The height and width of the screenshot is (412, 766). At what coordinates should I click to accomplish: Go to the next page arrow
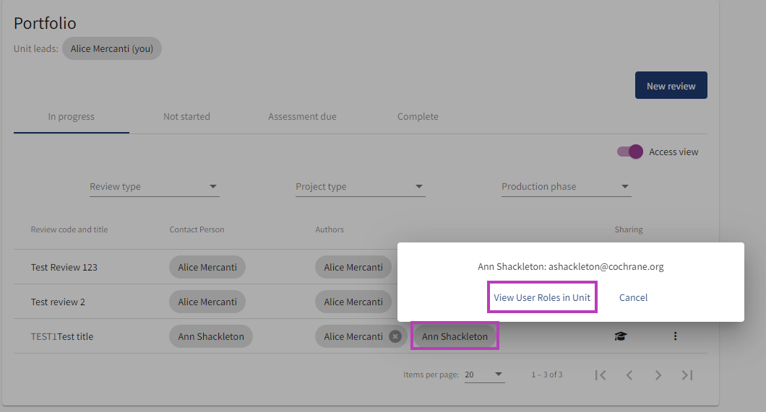click(x=658, y=374)
